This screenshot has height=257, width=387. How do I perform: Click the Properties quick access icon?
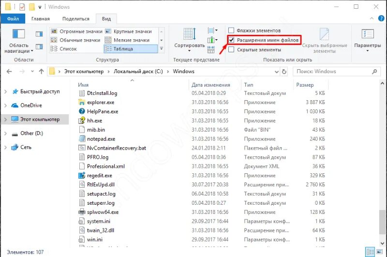point(22,7)
